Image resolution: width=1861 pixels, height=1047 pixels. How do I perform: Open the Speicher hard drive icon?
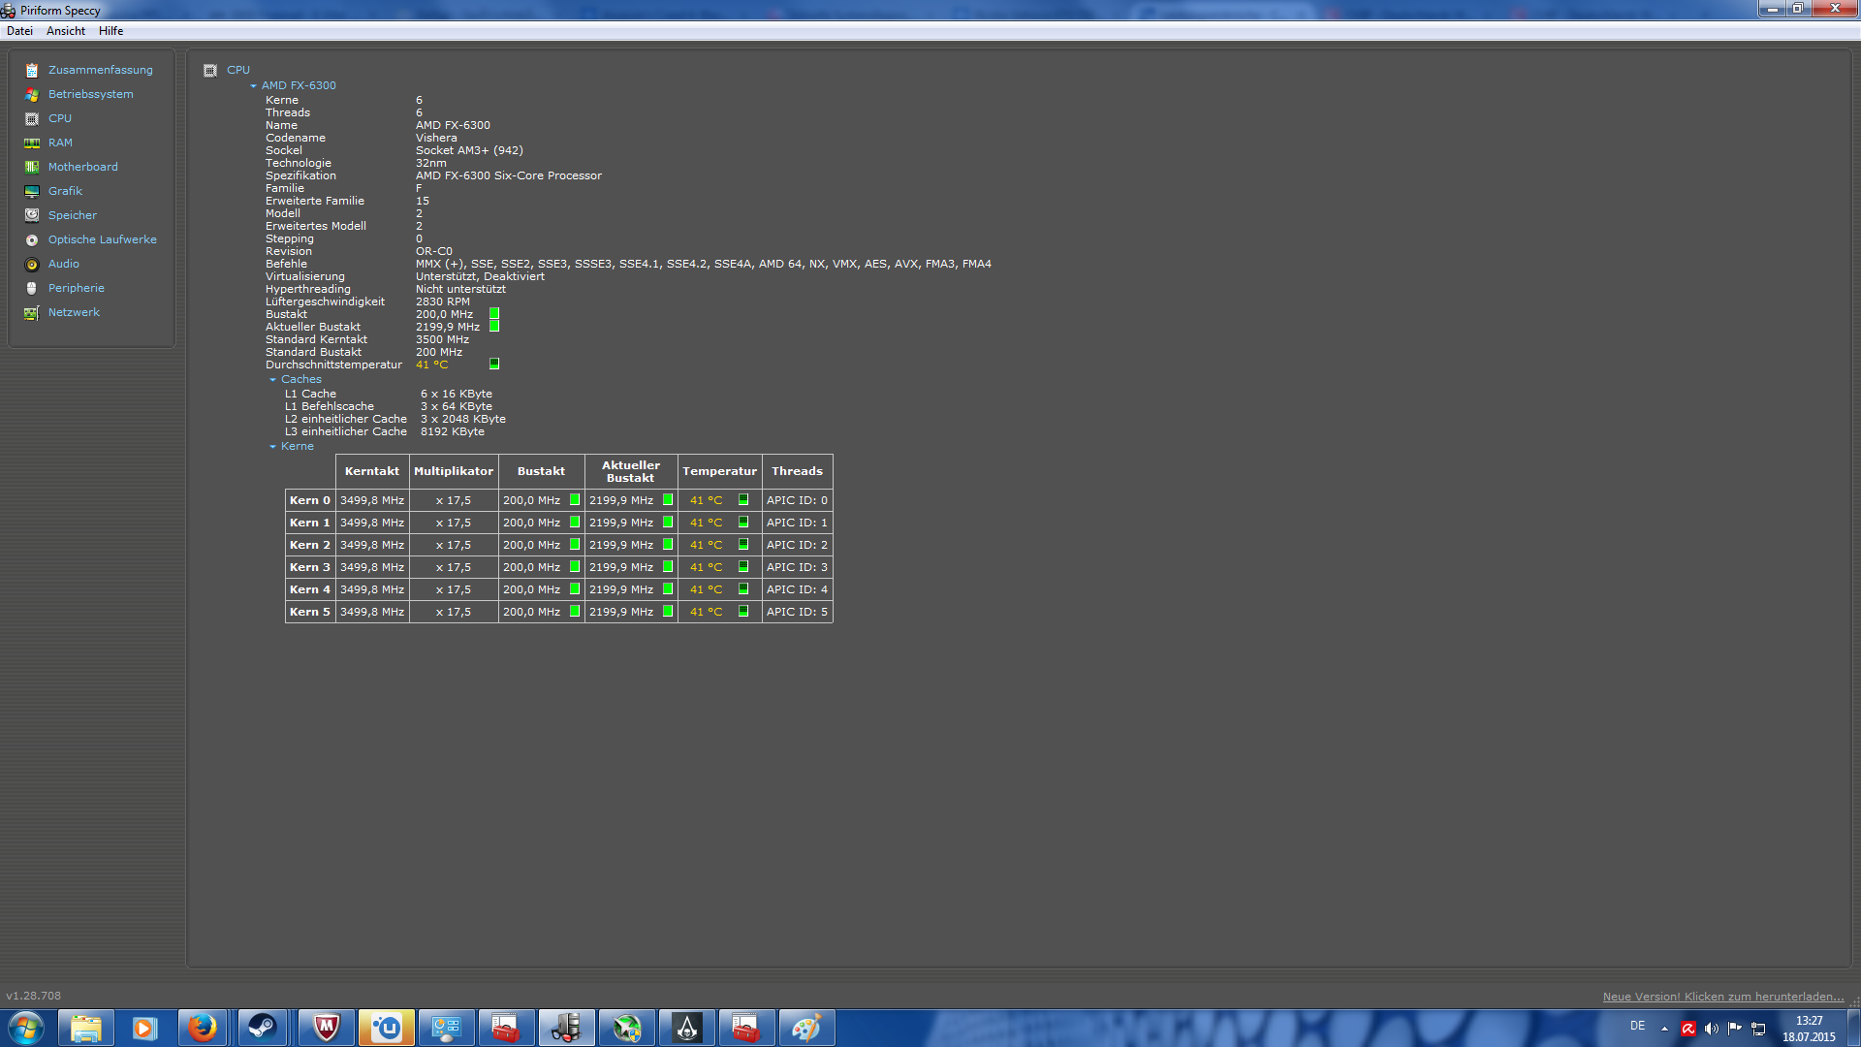[x=32, y=215]
